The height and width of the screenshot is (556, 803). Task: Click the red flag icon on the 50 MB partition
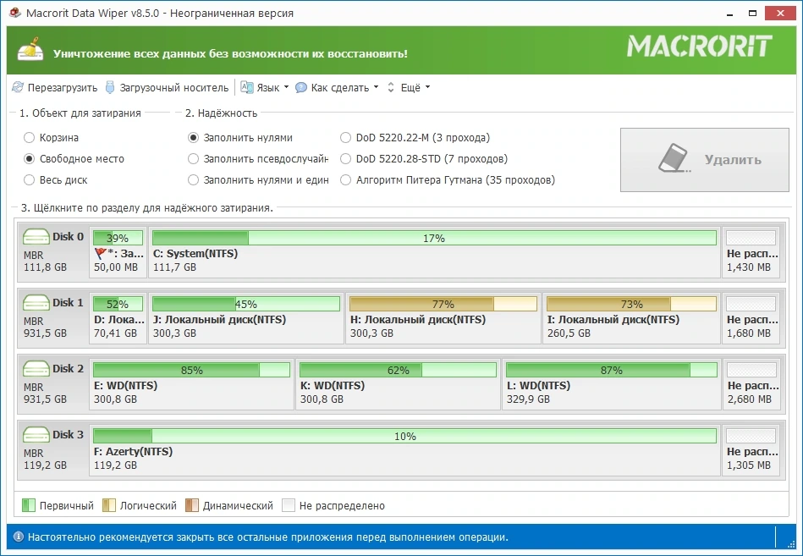click(100, 253)
